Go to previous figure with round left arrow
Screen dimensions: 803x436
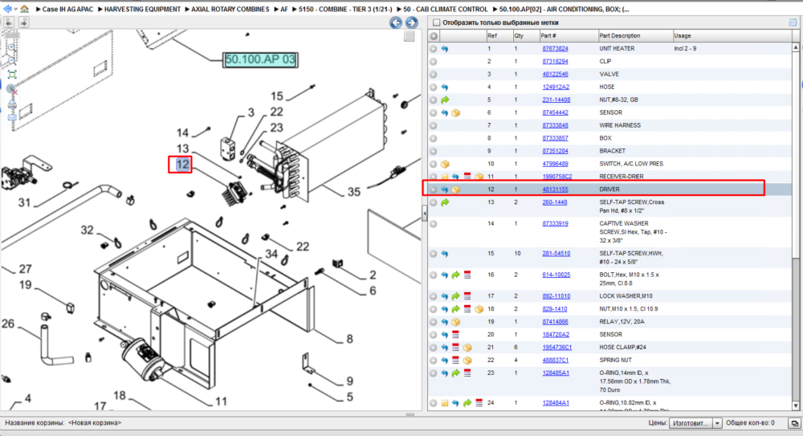click(x=395, y=22)
